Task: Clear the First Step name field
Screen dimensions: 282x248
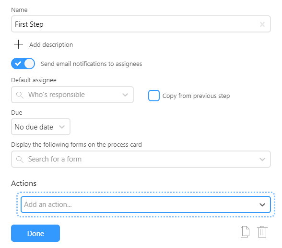Action: [x=262, y=24]
